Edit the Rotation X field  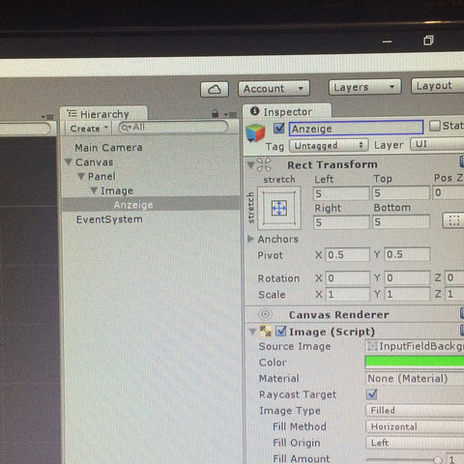point(347,278)
